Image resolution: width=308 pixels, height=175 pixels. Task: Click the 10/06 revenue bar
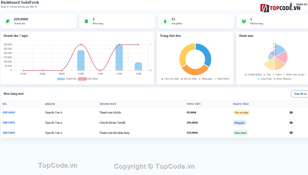coord(81,60)
